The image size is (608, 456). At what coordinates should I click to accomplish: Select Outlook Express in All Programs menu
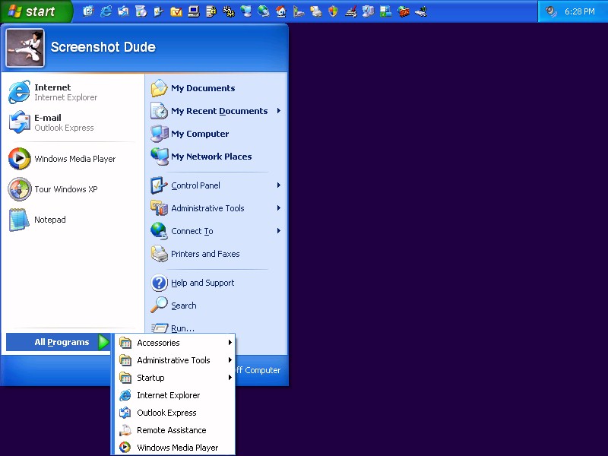pos(166,413)
